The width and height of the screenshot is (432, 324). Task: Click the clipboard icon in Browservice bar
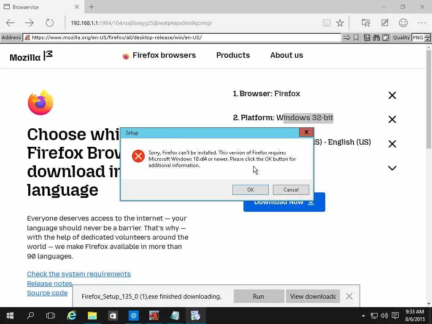tap(386, 38)
